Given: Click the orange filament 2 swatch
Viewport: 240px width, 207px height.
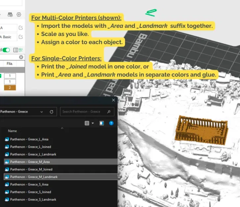Looking at the screenshot, I should point(10,88).
